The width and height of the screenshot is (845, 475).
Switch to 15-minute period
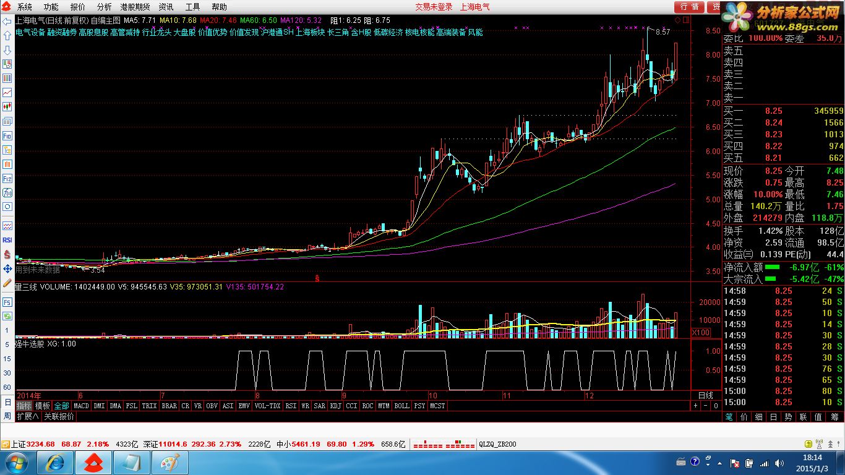point(7,359)
